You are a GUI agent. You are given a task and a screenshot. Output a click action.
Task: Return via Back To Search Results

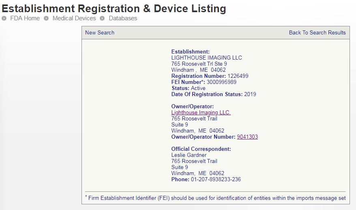coord(317,32)
